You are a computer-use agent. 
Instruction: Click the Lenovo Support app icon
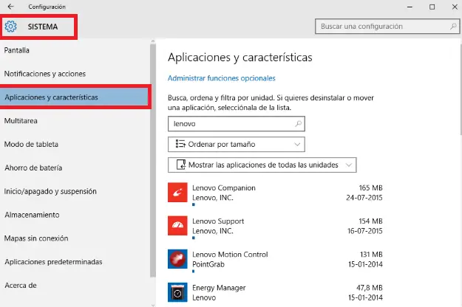coord(177,226)
